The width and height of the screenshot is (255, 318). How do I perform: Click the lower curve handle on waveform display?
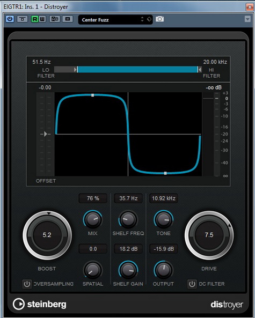[x=165, y=173]
